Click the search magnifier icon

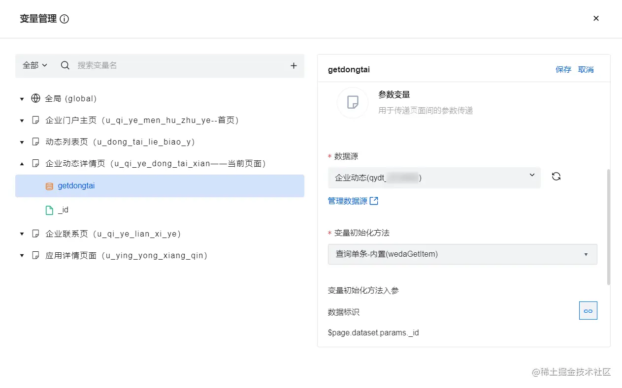point(65,65)
